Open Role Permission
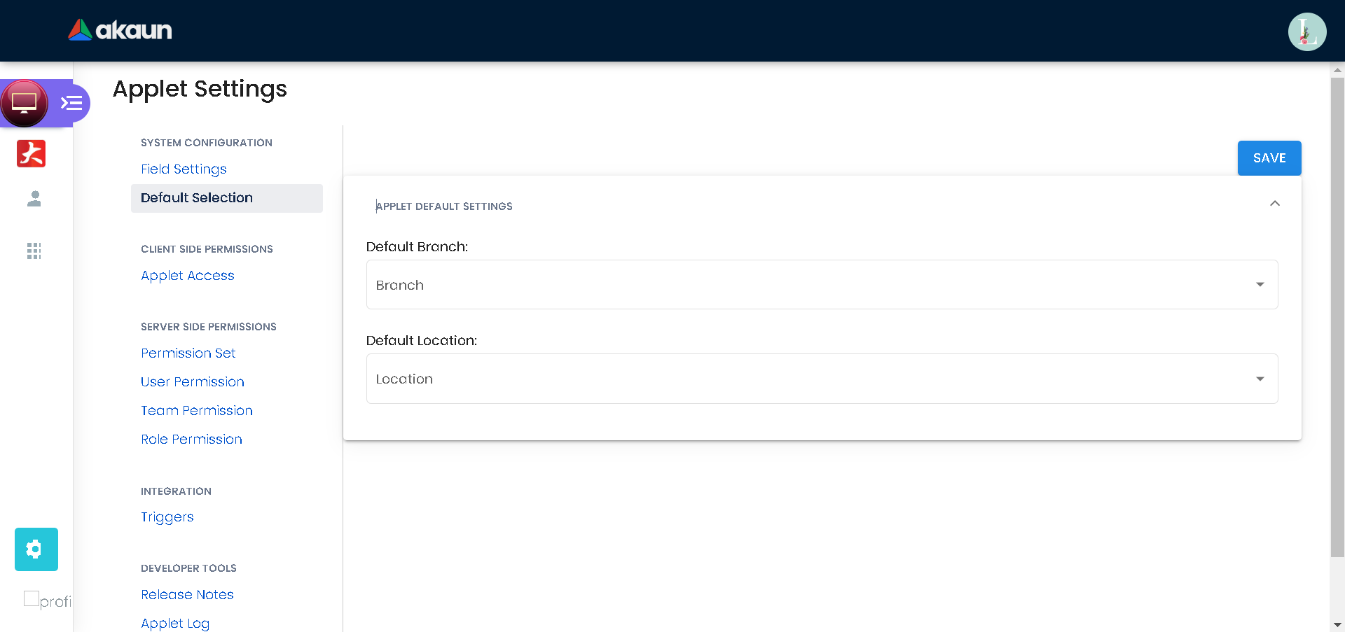The height and width of the screenshot is (632, 1345). coord(191,440)
